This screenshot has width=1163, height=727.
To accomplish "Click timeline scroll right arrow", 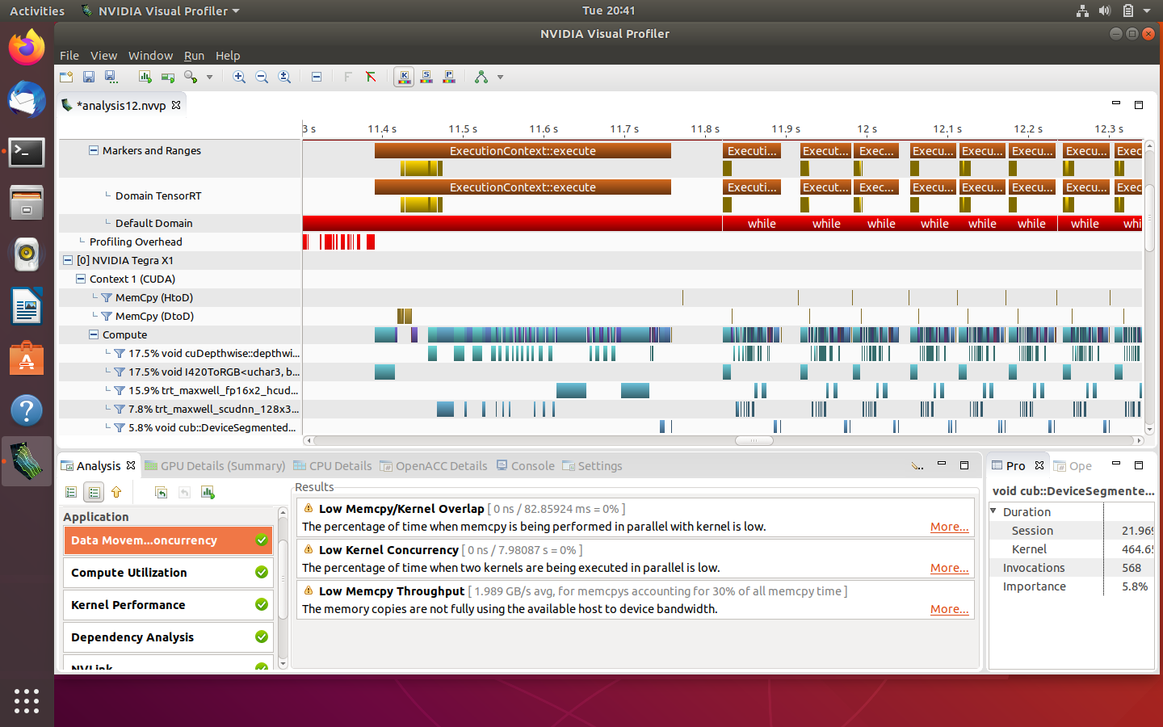I will pyautogui.click(x=1139, y=440).
